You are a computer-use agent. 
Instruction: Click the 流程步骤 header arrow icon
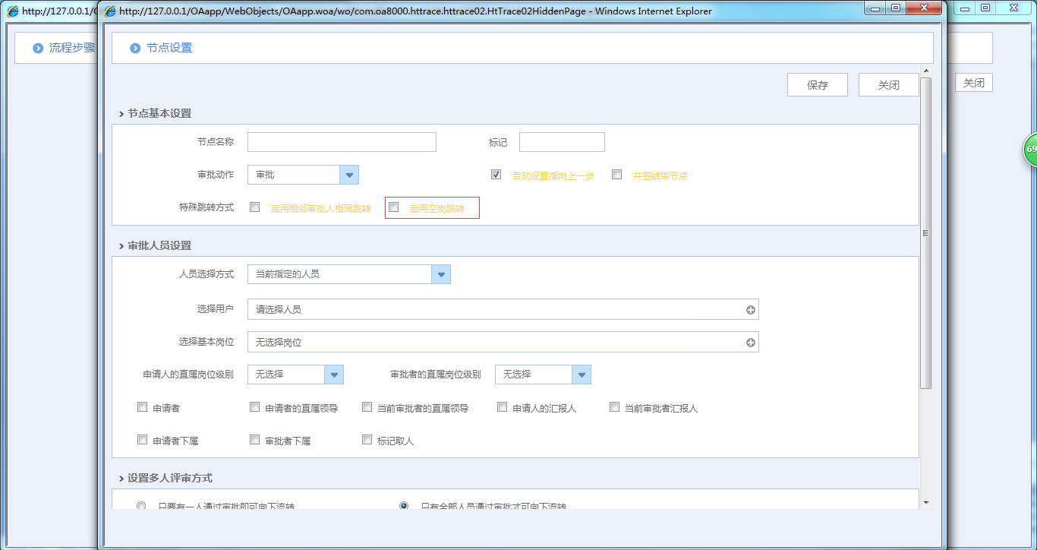click(x=38, y=48)
